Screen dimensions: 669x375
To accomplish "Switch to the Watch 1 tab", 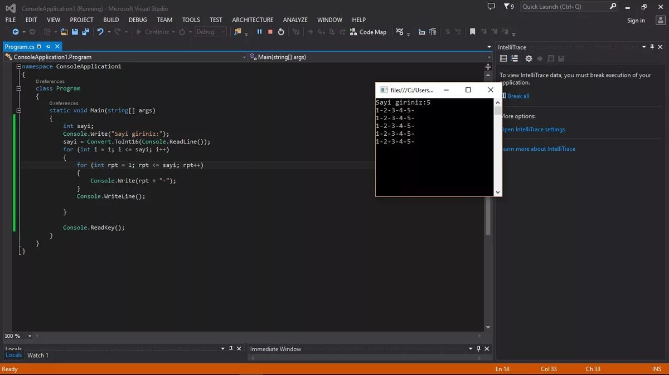I will pyautogui.click(x=38, y=355).
